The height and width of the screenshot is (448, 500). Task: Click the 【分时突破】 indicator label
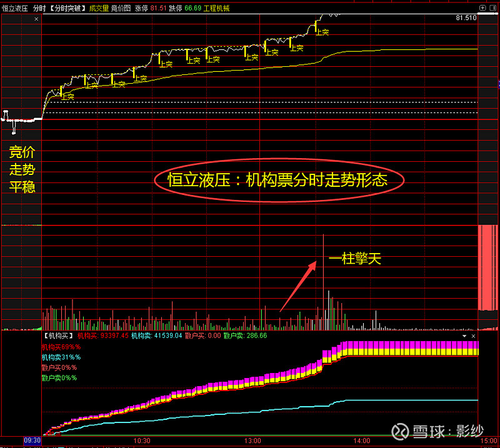click(67, 8)
